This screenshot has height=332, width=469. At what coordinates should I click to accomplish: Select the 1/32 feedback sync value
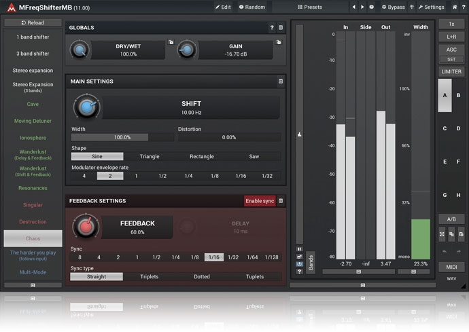[x=233, y=257]
